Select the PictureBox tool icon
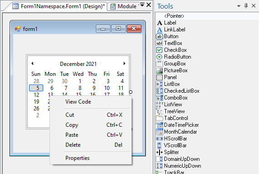This screenshot has width=259, height=174. click(159, 70)
